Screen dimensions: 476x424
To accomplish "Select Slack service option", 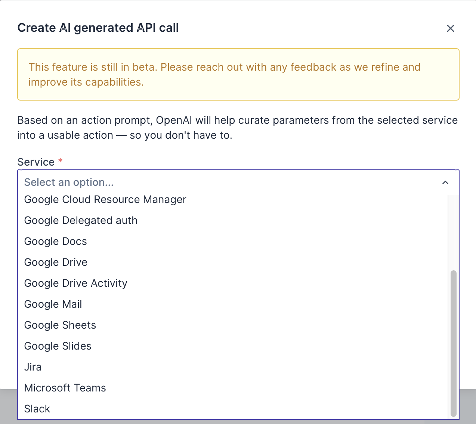I will [x=37, y=409].
